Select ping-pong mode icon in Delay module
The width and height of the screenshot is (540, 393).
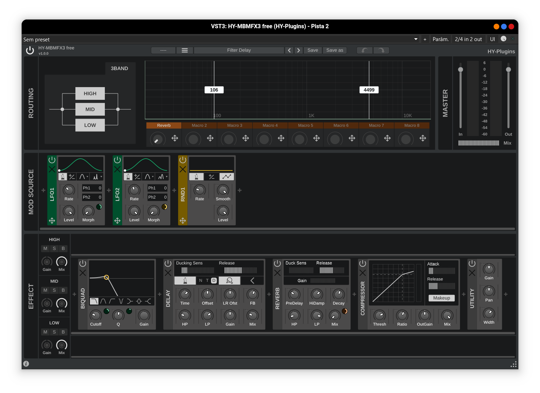[x=229, y=280]
